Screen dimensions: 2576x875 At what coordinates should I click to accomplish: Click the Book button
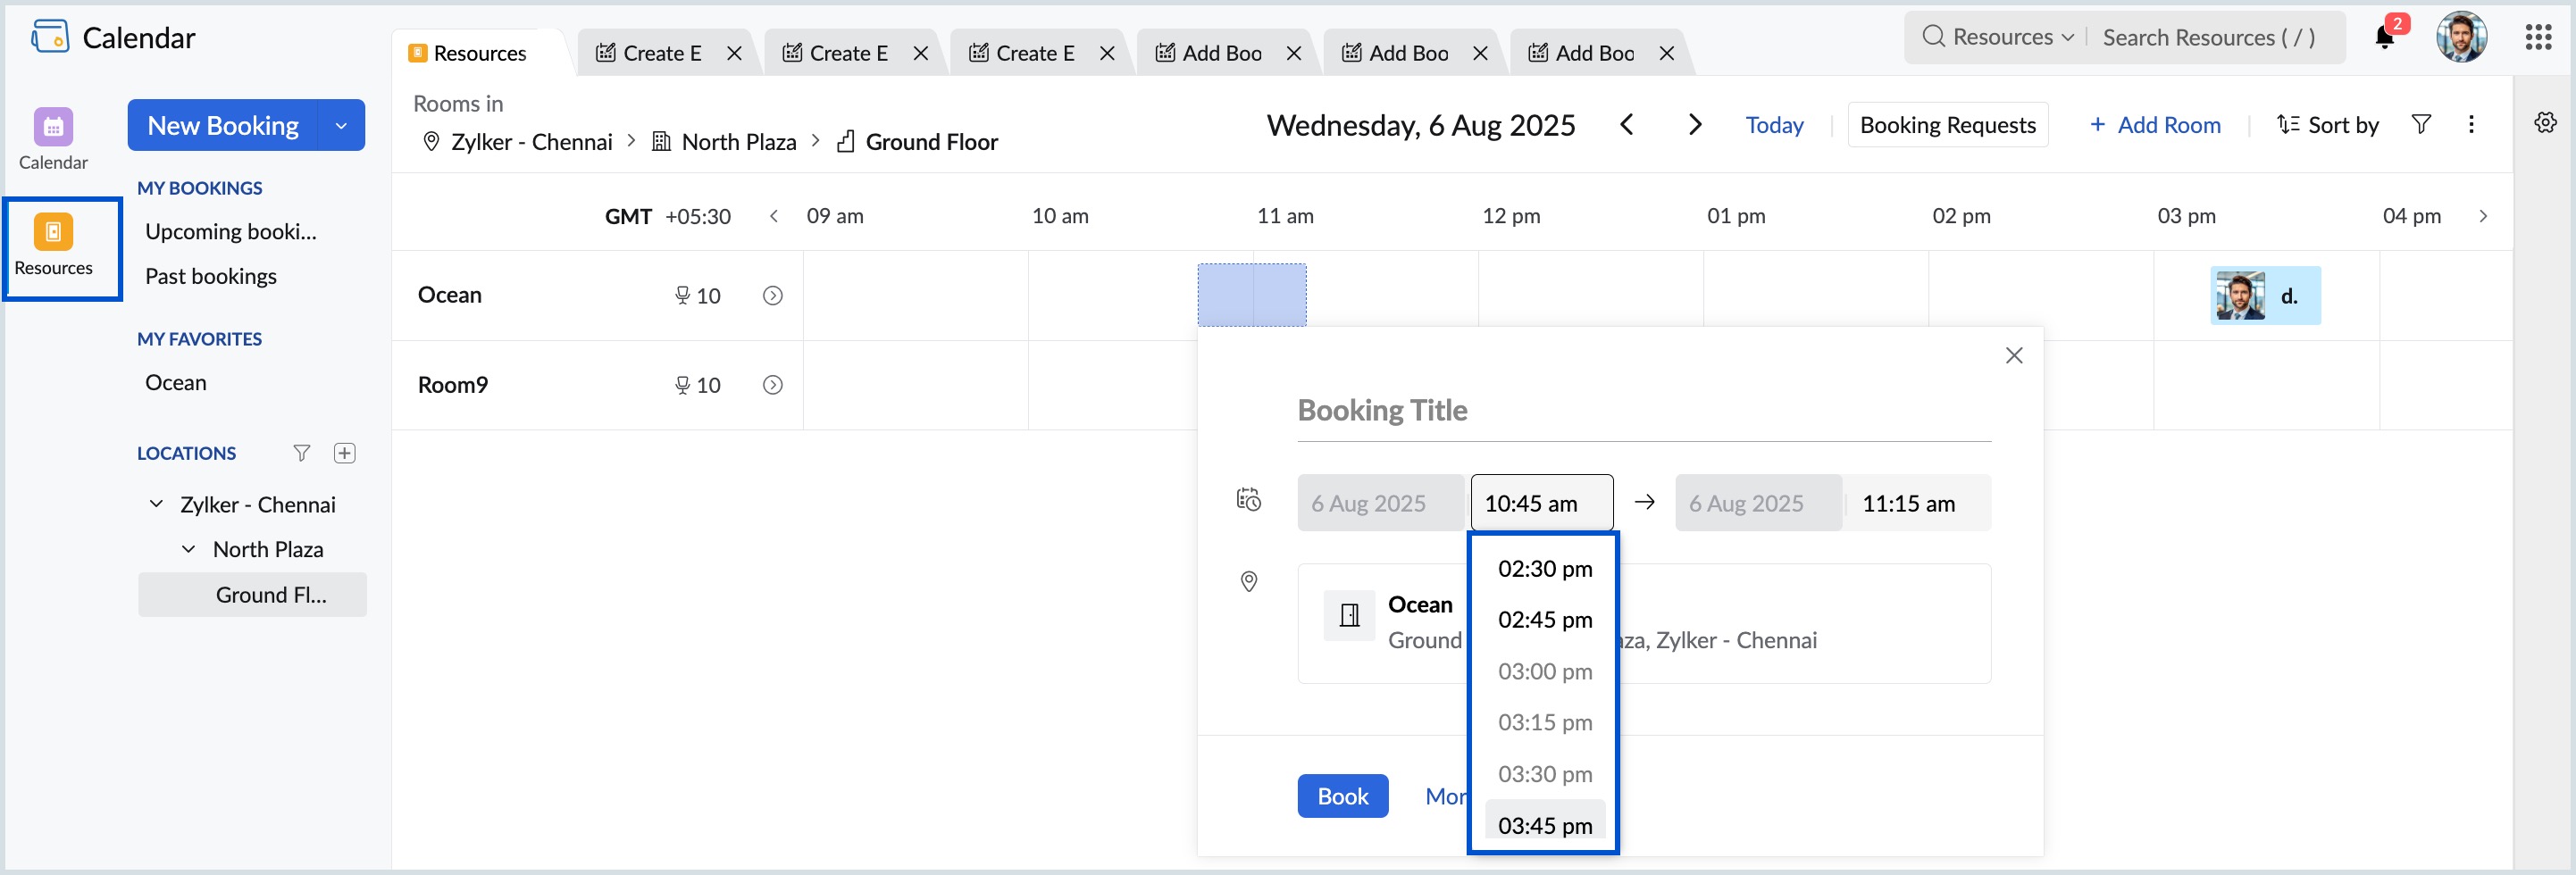coord(1342,796)
